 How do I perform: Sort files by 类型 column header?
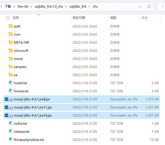[113, 18]
